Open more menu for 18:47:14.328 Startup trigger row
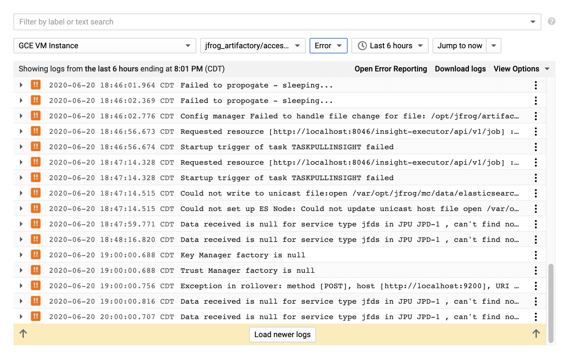The width and height of the screenshot is (569, 359). click(x=536, y=178)
